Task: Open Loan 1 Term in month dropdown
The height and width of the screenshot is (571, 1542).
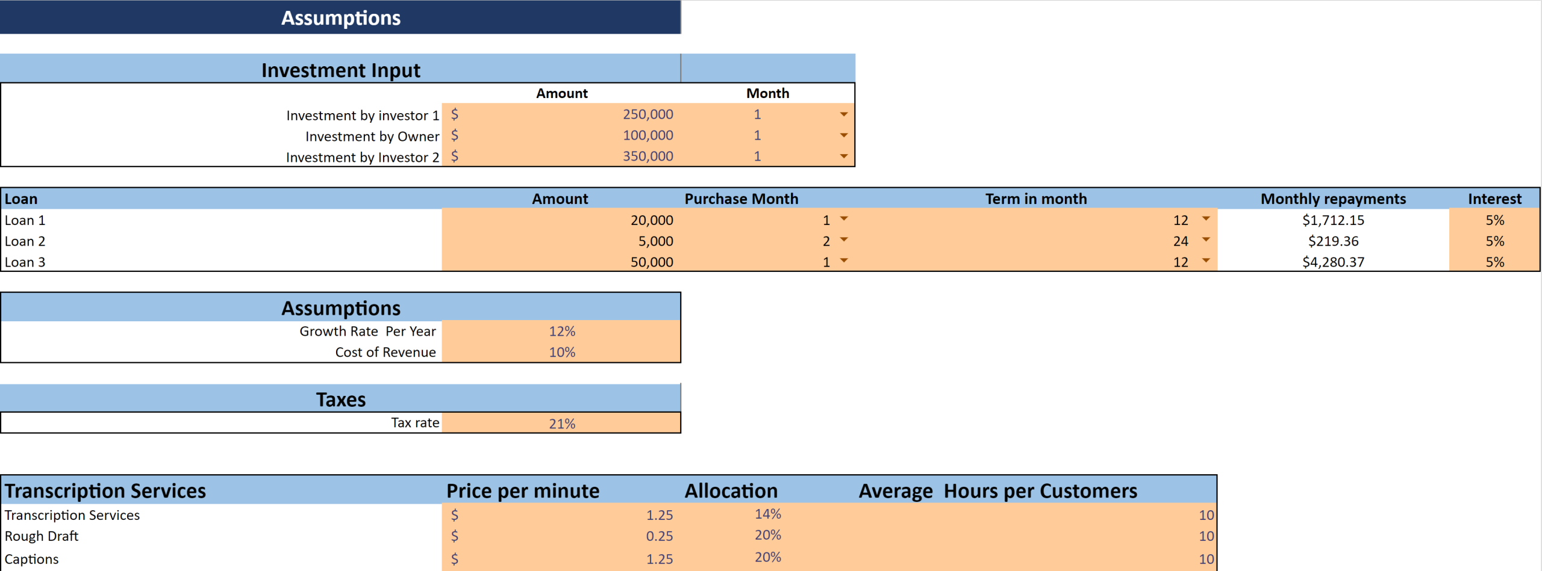Action: click(x=1206, y=219)
